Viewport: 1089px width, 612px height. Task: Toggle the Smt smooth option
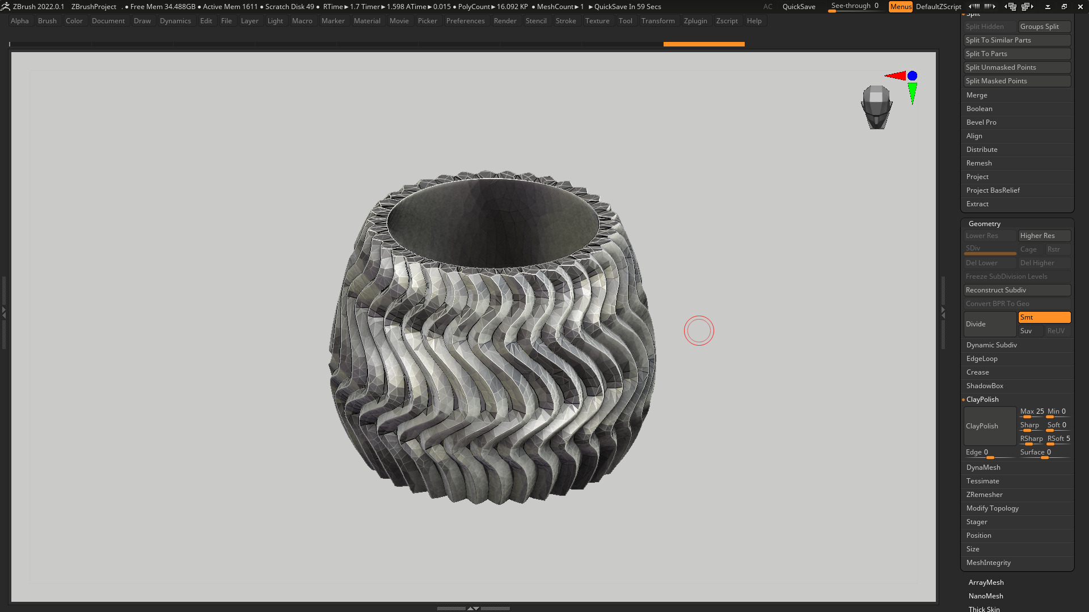1044,317
